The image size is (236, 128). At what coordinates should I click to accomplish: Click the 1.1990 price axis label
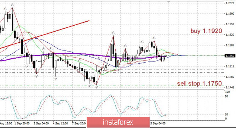click(230, 14)
